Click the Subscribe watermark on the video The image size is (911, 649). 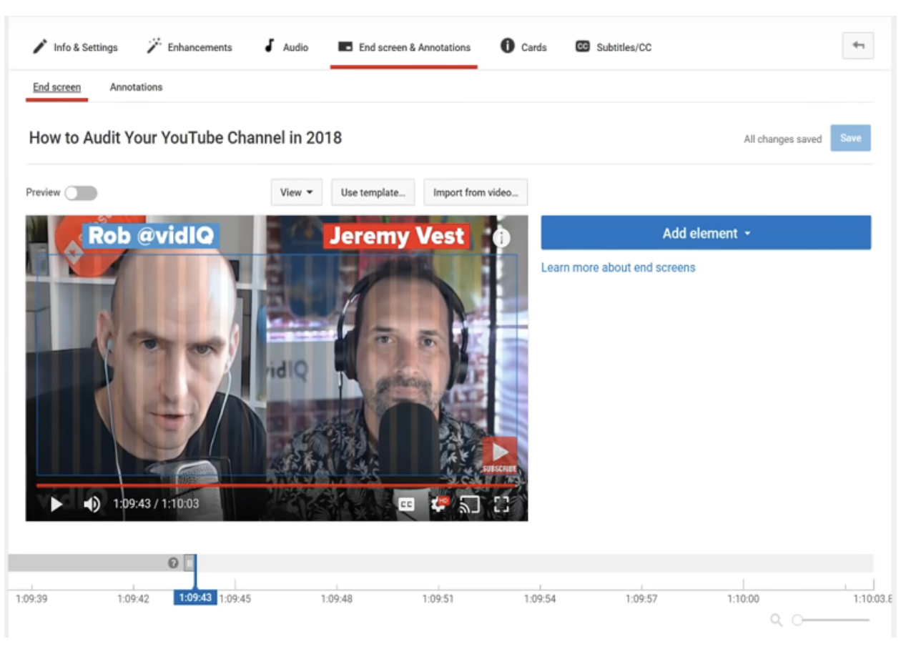[500, 455]
